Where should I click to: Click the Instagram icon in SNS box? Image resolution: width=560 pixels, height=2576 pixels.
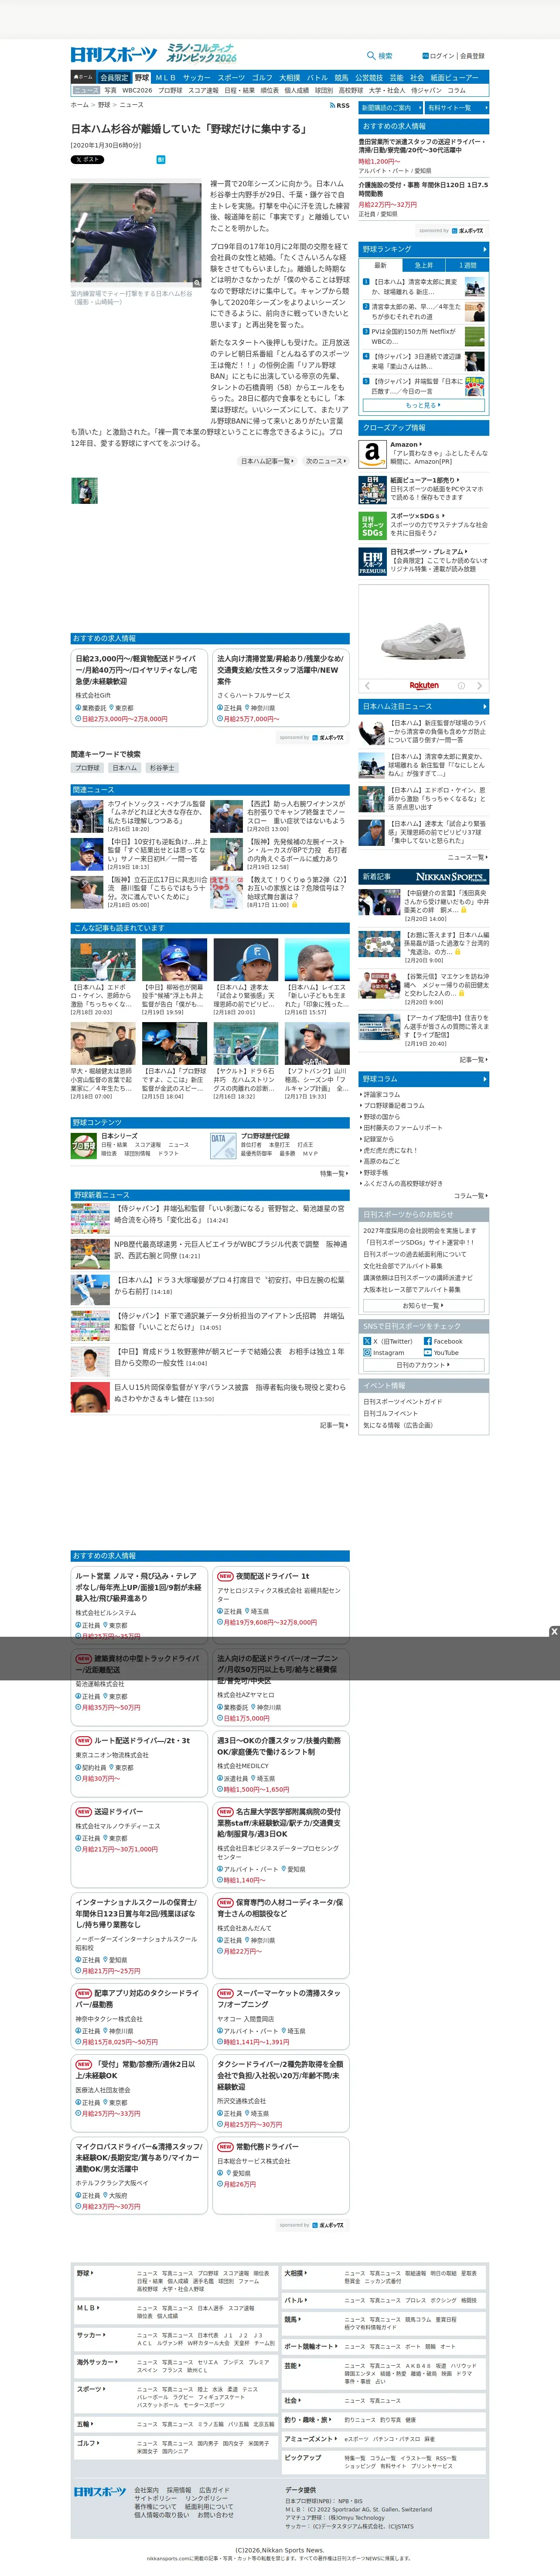coord(367,1352)
